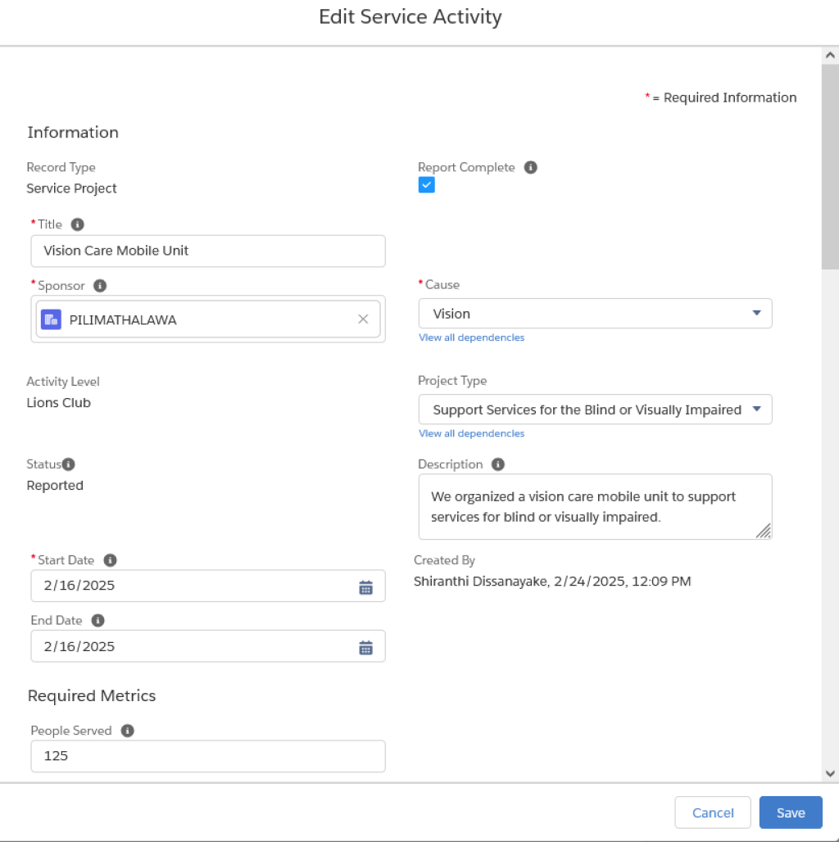
Task: Click the Description info icon
Action: pyautogui.click(x=498, y=464)
